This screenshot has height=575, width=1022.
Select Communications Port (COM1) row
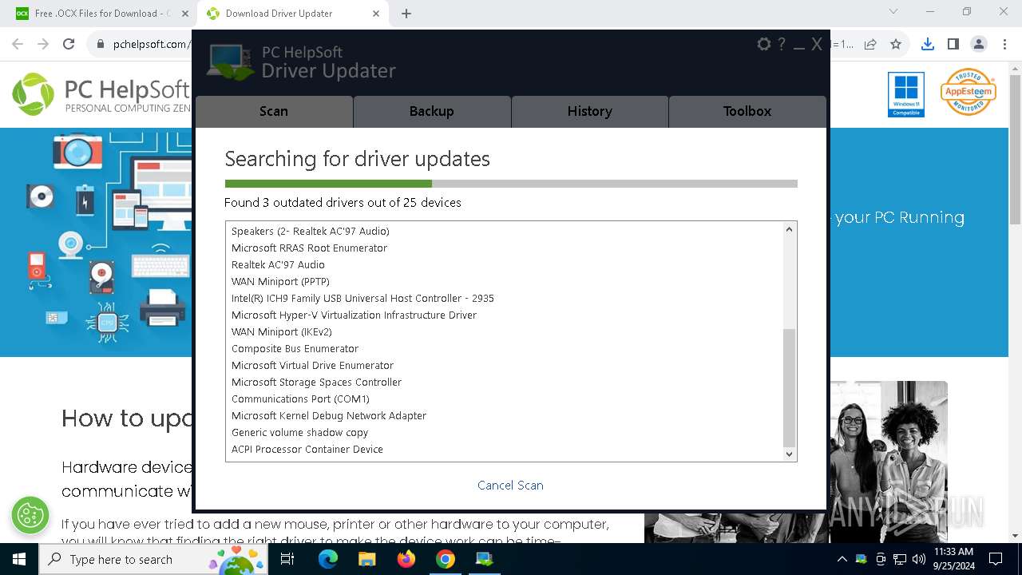tap(504, 399)
